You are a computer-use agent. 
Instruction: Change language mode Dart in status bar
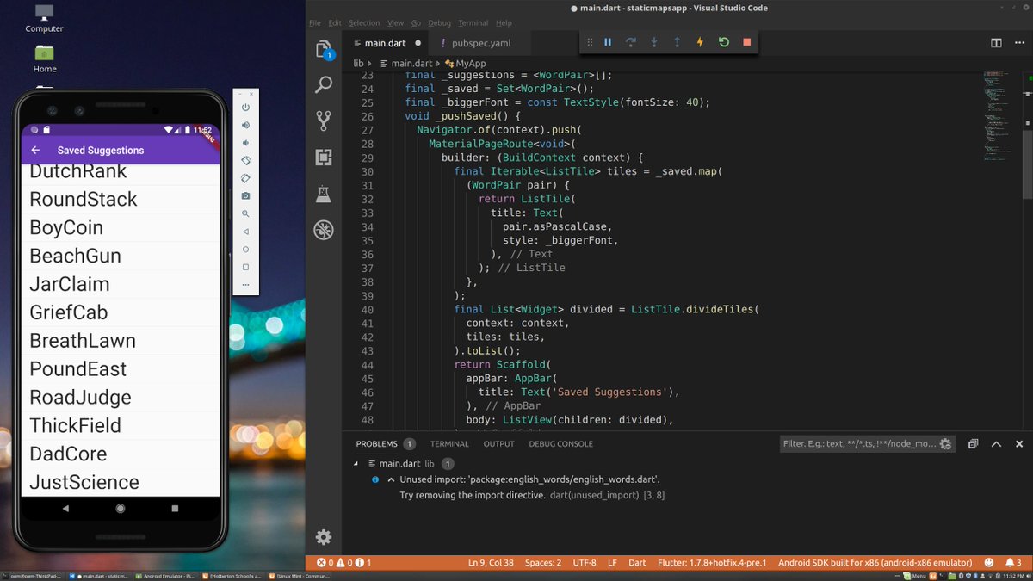(x=637, y=563)
